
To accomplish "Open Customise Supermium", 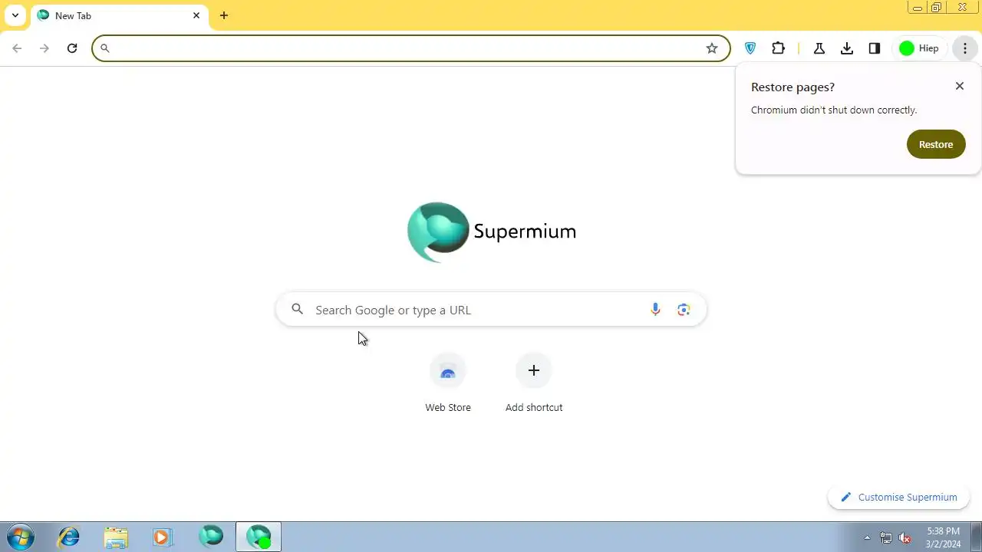I will pyautogui.click(x=898, y=497).
